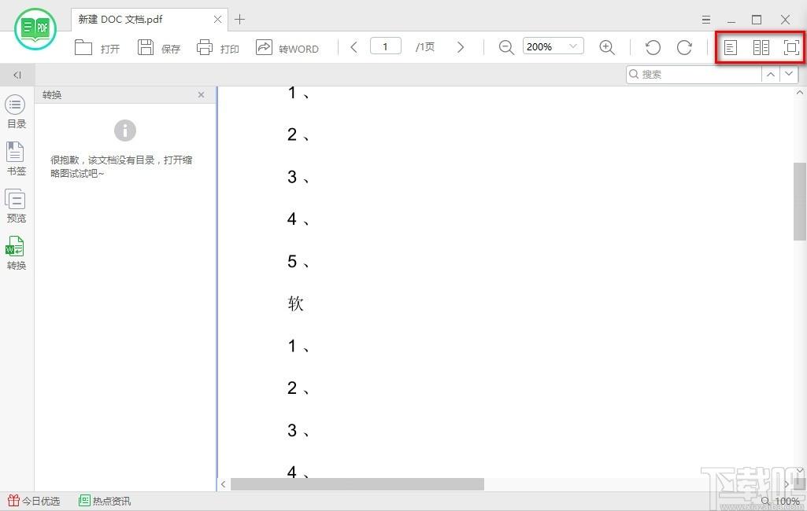Open the 预览 thumbnails panel
This screenshot has height=511, width=807.
coord(16,206)
